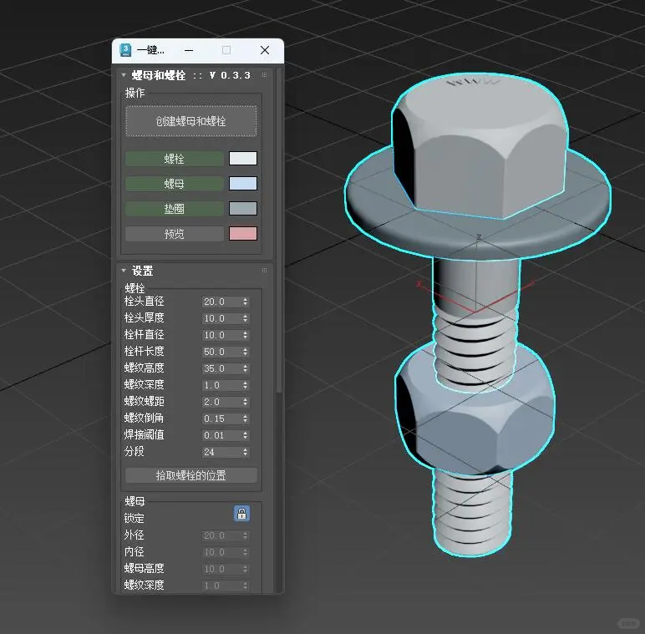
Task: Click the rollout grip icon beside V 0.3.3
Action: click(x=264, y=75)
